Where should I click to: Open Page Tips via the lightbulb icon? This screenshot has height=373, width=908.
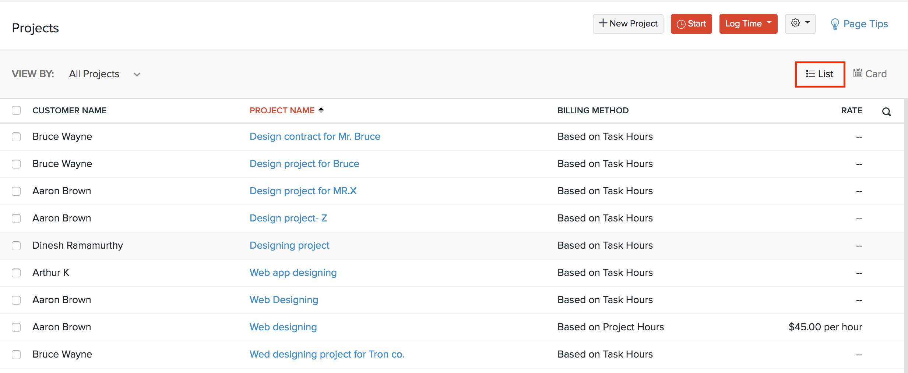[x=835, y=24]
